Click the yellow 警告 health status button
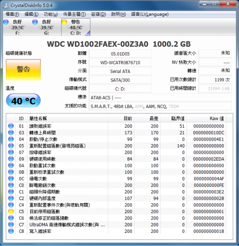Image resolution: width=239 pixels, height=246 pixels. 23,70
